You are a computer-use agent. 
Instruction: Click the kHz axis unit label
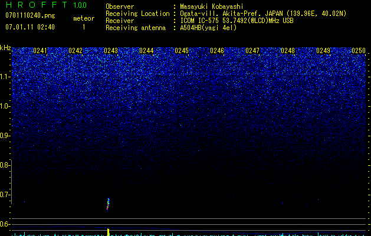5,48
